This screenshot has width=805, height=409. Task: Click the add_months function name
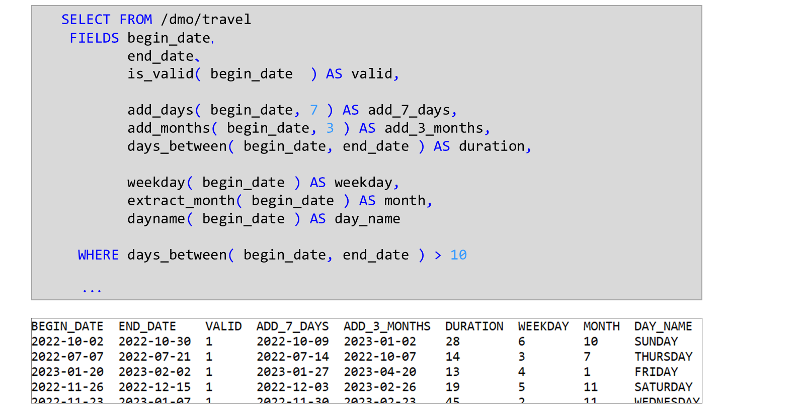click(169, 128)
